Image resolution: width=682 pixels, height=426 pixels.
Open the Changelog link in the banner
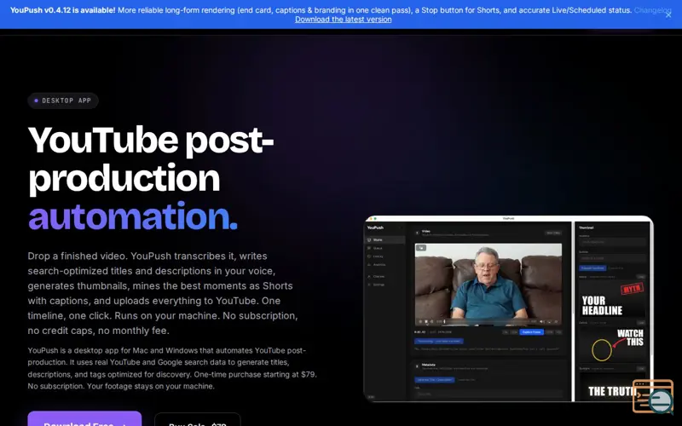point(652,10)
